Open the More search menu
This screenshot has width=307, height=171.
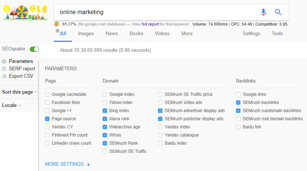tap(187, 34)
